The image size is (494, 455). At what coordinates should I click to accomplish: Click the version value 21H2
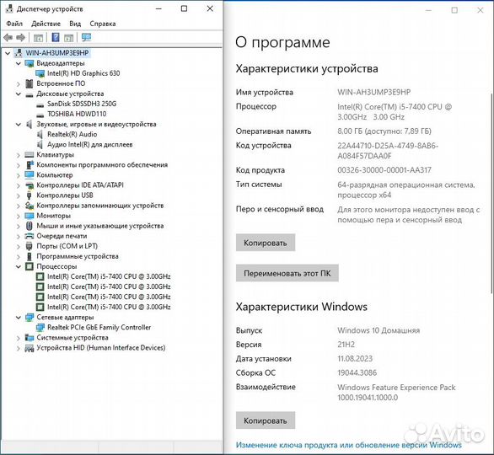tap(346, 345)
